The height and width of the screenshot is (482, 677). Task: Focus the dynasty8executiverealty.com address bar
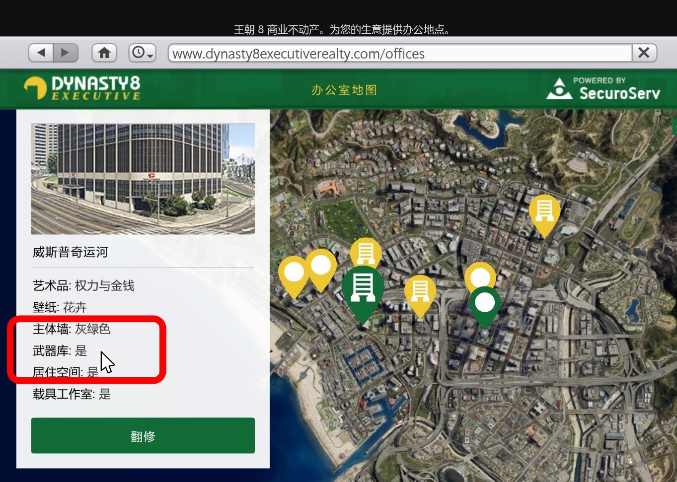(x=400, y=53)
